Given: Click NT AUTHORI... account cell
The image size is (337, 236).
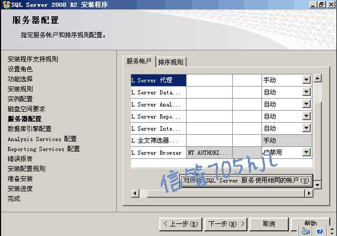Looking at the screenshot, I should point(209,153).
